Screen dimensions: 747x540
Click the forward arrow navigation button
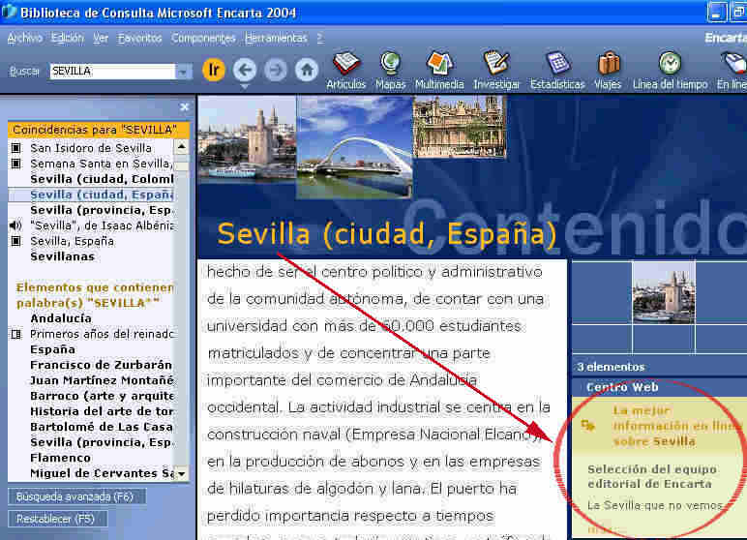tap(276, 70)
